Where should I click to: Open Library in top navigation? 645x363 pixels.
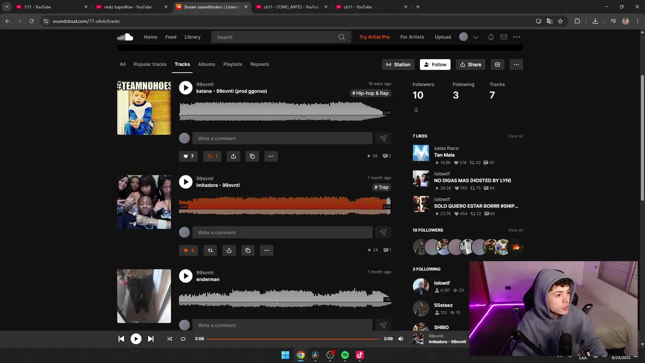pyautogui.click(x=192, y=37)
